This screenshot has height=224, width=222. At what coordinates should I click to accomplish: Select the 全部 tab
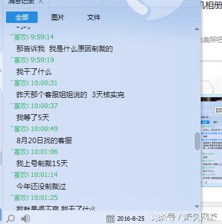[22, 17]
